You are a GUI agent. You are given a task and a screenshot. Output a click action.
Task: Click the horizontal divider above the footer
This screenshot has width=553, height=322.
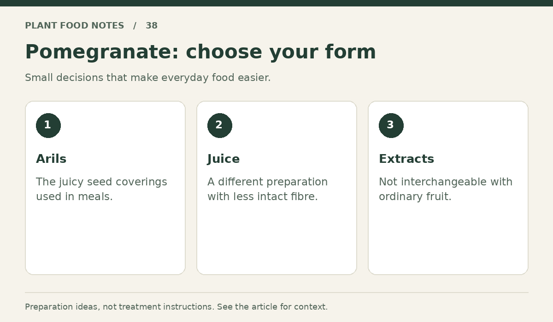(276, 293)
